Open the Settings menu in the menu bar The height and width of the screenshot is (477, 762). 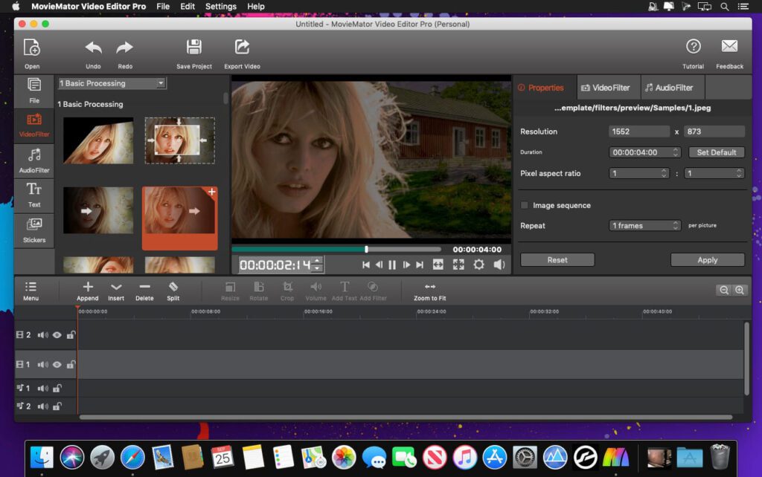(220, 6)
